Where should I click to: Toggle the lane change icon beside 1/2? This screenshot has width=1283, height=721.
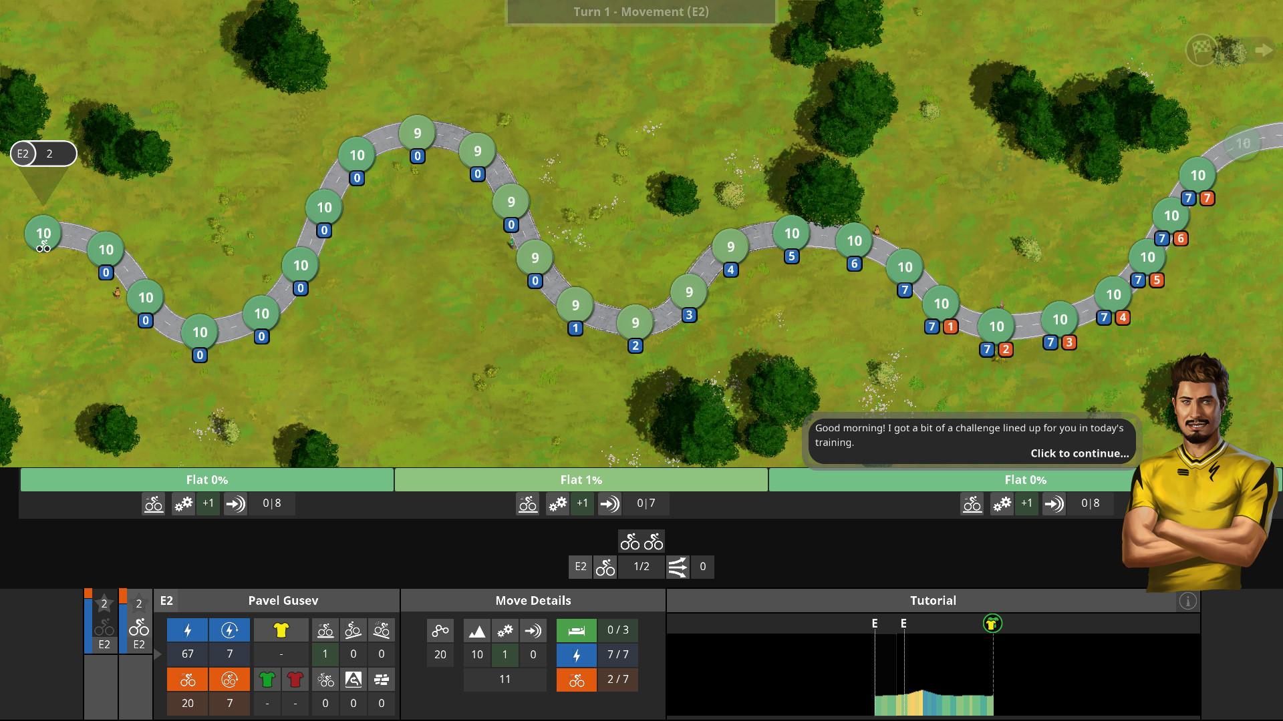[677, 567]
